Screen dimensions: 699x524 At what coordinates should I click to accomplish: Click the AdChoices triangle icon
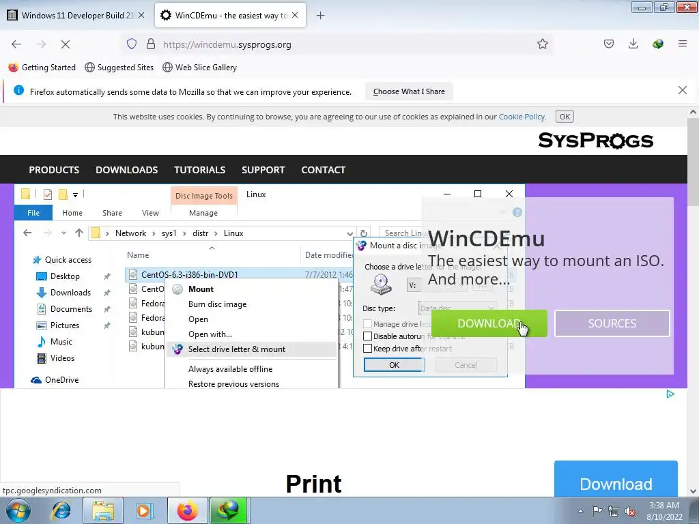pos(670,394)
